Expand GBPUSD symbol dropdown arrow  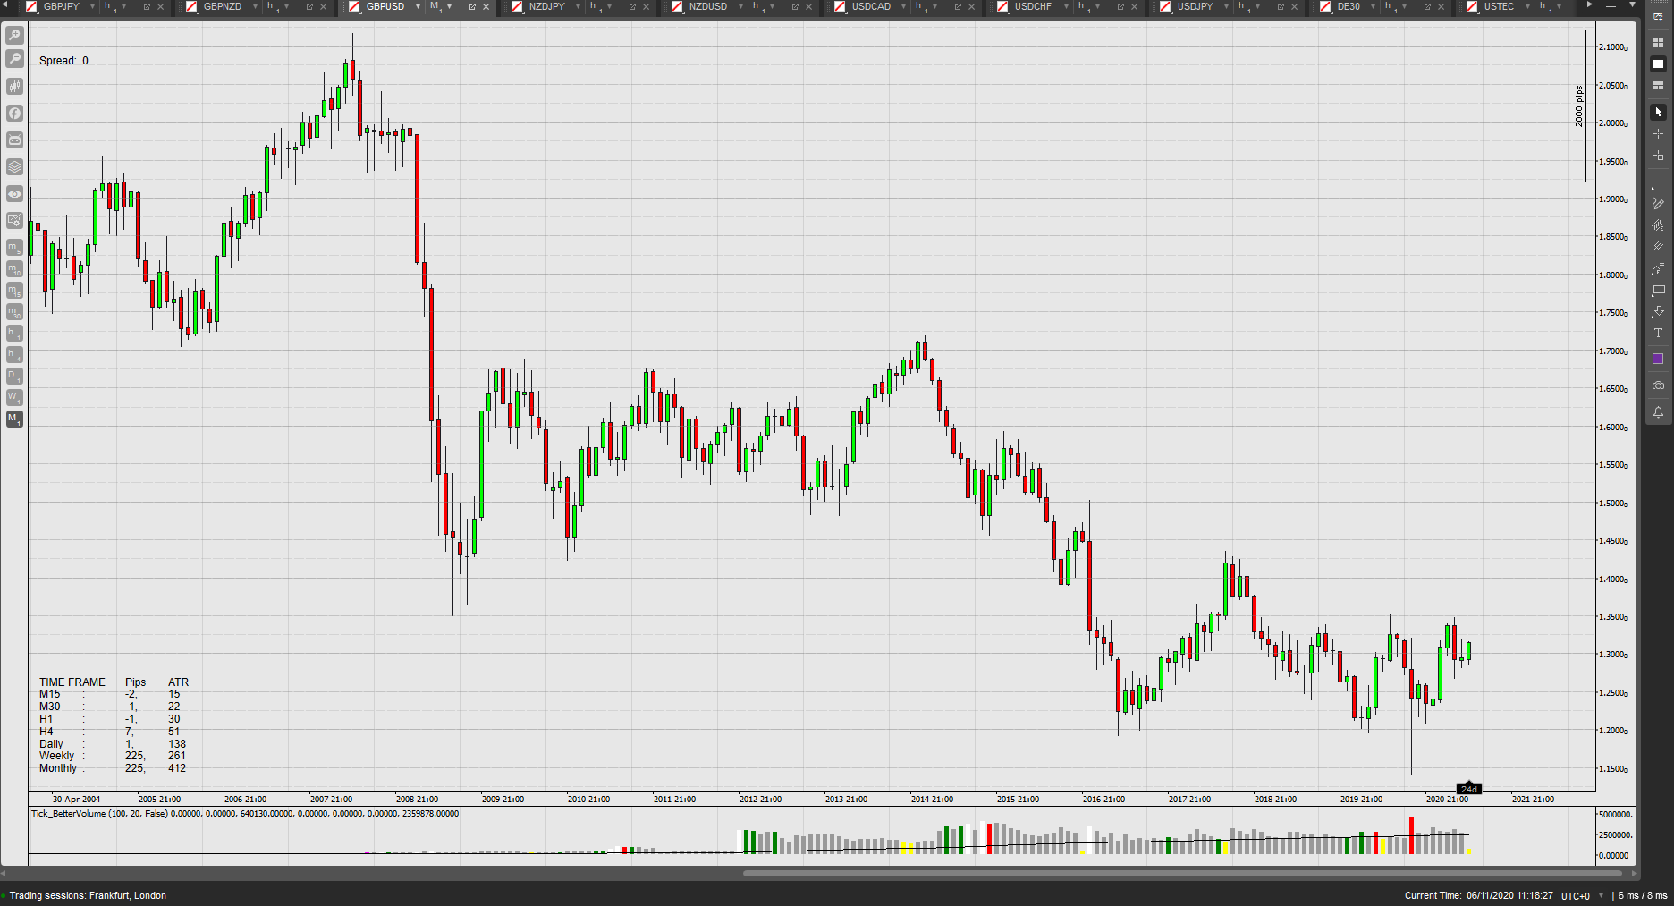tap(418, 7)
